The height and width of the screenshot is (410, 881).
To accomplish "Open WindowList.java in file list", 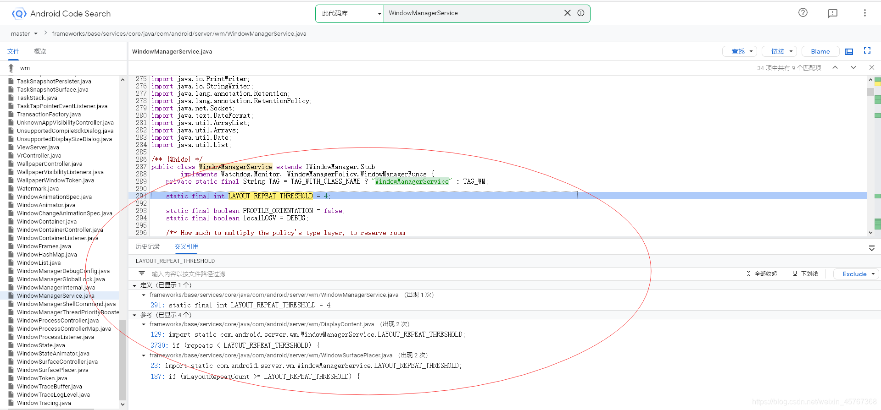I will 39,263.
